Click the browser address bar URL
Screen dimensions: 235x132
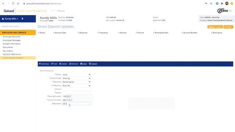pos(44,3)
